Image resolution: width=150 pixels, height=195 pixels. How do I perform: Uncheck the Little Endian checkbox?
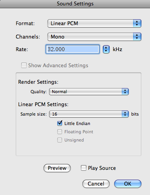click(60, 123)
